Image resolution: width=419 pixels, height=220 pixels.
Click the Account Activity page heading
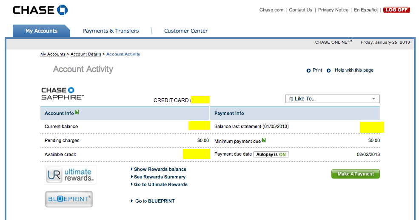(x=83, y=69)
